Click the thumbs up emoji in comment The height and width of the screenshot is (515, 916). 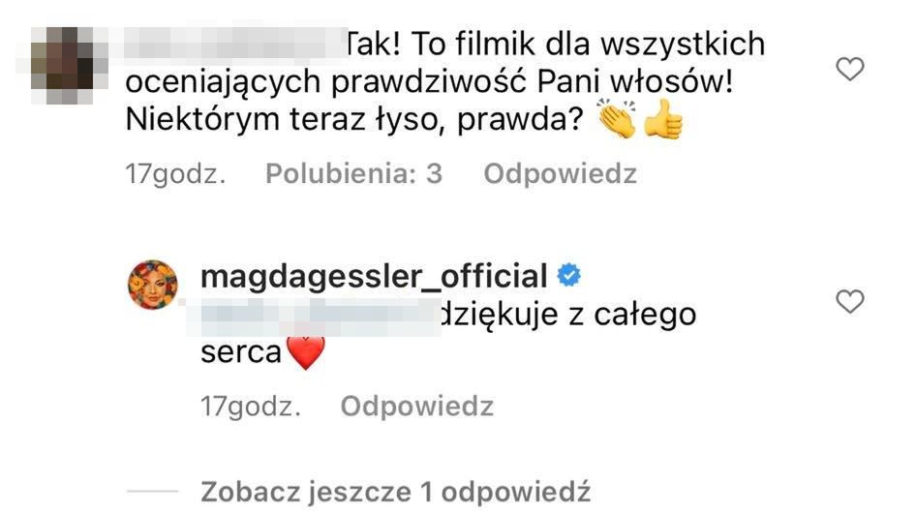coord(663,119)
